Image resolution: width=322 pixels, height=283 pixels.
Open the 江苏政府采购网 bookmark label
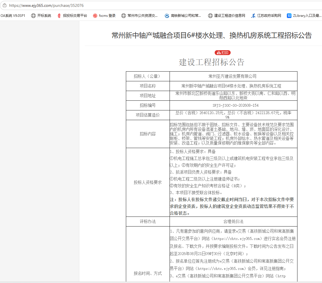point(269,16)
